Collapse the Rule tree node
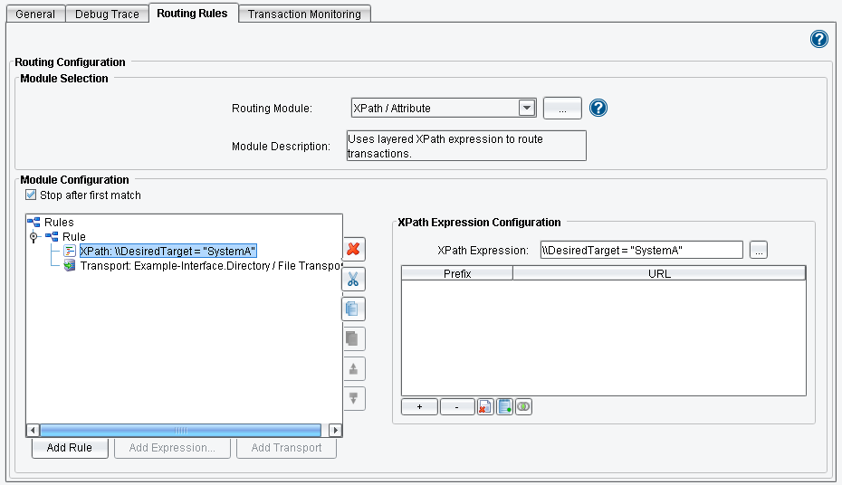 [x=34, y=237]
